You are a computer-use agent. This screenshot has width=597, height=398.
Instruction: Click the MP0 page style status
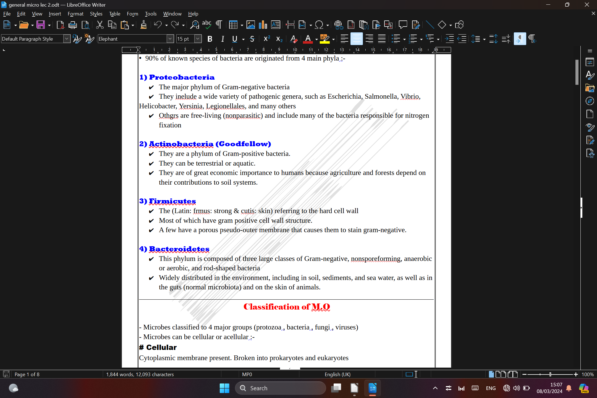(x=247, y=375)
